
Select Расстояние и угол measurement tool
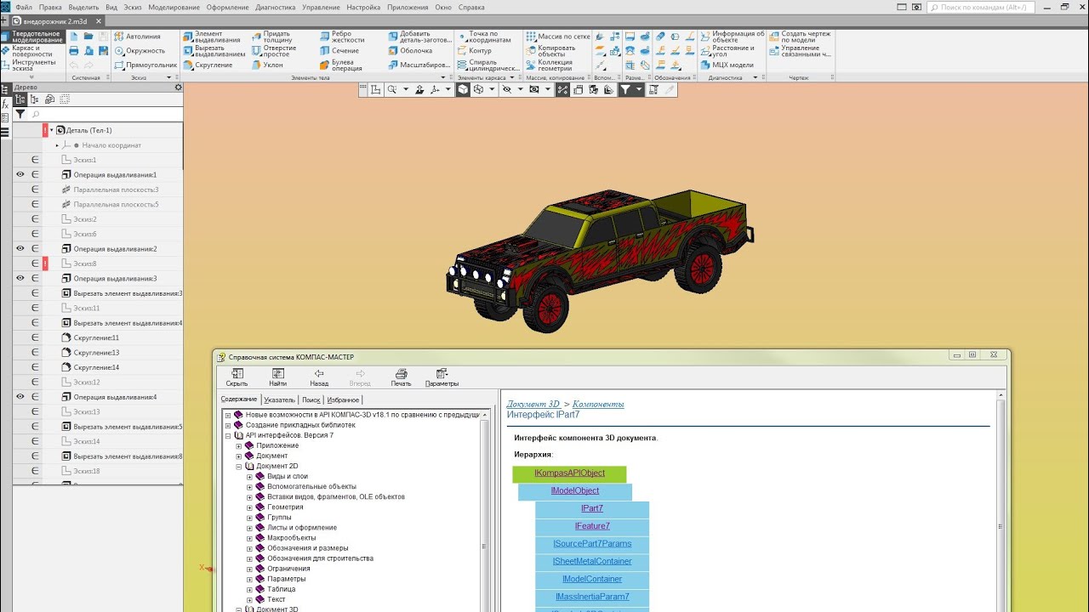(x=728, y=51)
